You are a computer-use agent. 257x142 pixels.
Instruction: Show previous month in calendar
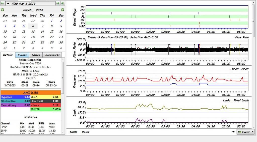point(3,10)
